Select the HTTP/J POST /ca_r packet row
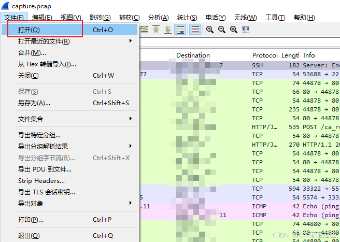Screen dimensions: 340x242 point(239,127)
